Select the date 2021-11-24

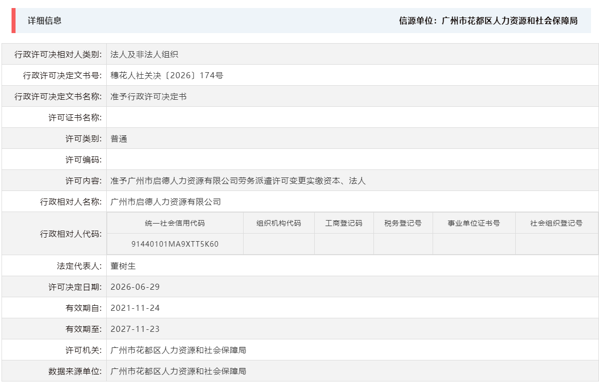pyautogui.click(x=135, y=308)
